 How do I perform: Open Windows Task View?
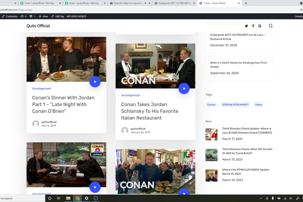[x=59, y=198]
